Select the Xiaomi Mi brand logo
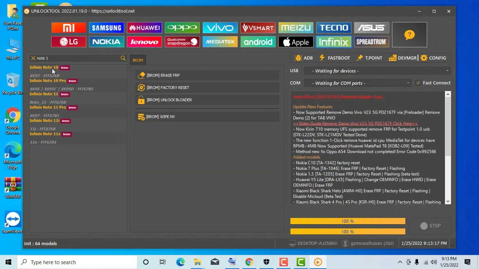 (68, 28)
